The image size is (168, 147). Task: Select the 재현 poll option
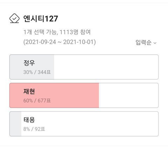pos(84,96)
